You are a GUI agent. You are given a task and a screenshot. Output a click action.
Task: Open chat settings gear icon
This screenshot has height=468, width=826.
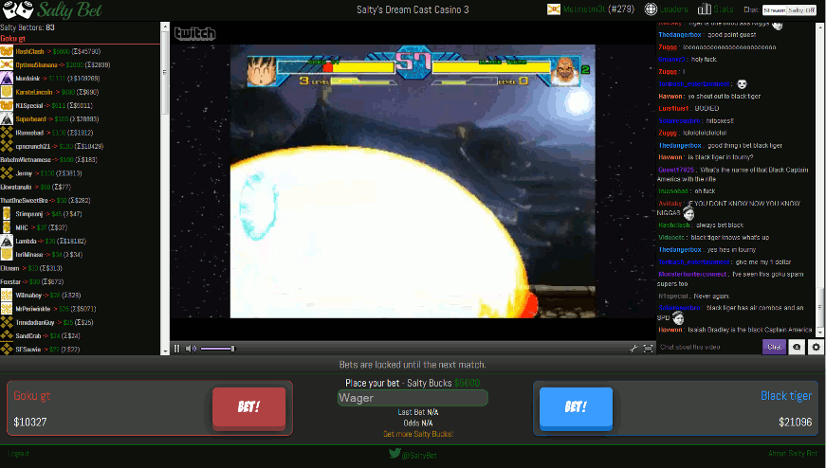pos(816,347)
